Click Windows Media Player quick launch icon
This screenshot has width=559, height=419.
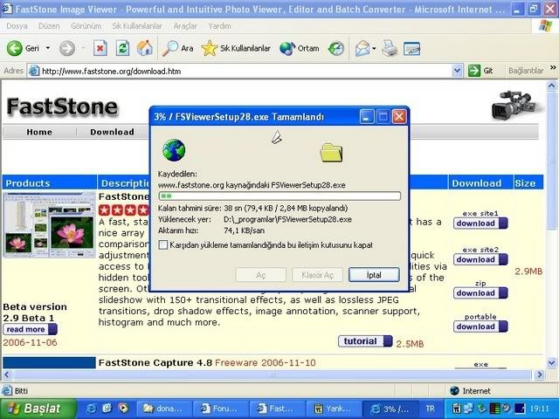point(123,408)
